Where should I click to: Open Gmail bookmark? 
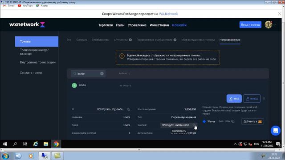9,6
